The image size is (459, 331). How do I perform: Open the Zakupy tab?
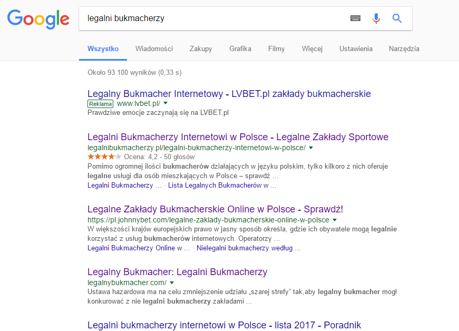pyautogui.click(x=201, y=49)
